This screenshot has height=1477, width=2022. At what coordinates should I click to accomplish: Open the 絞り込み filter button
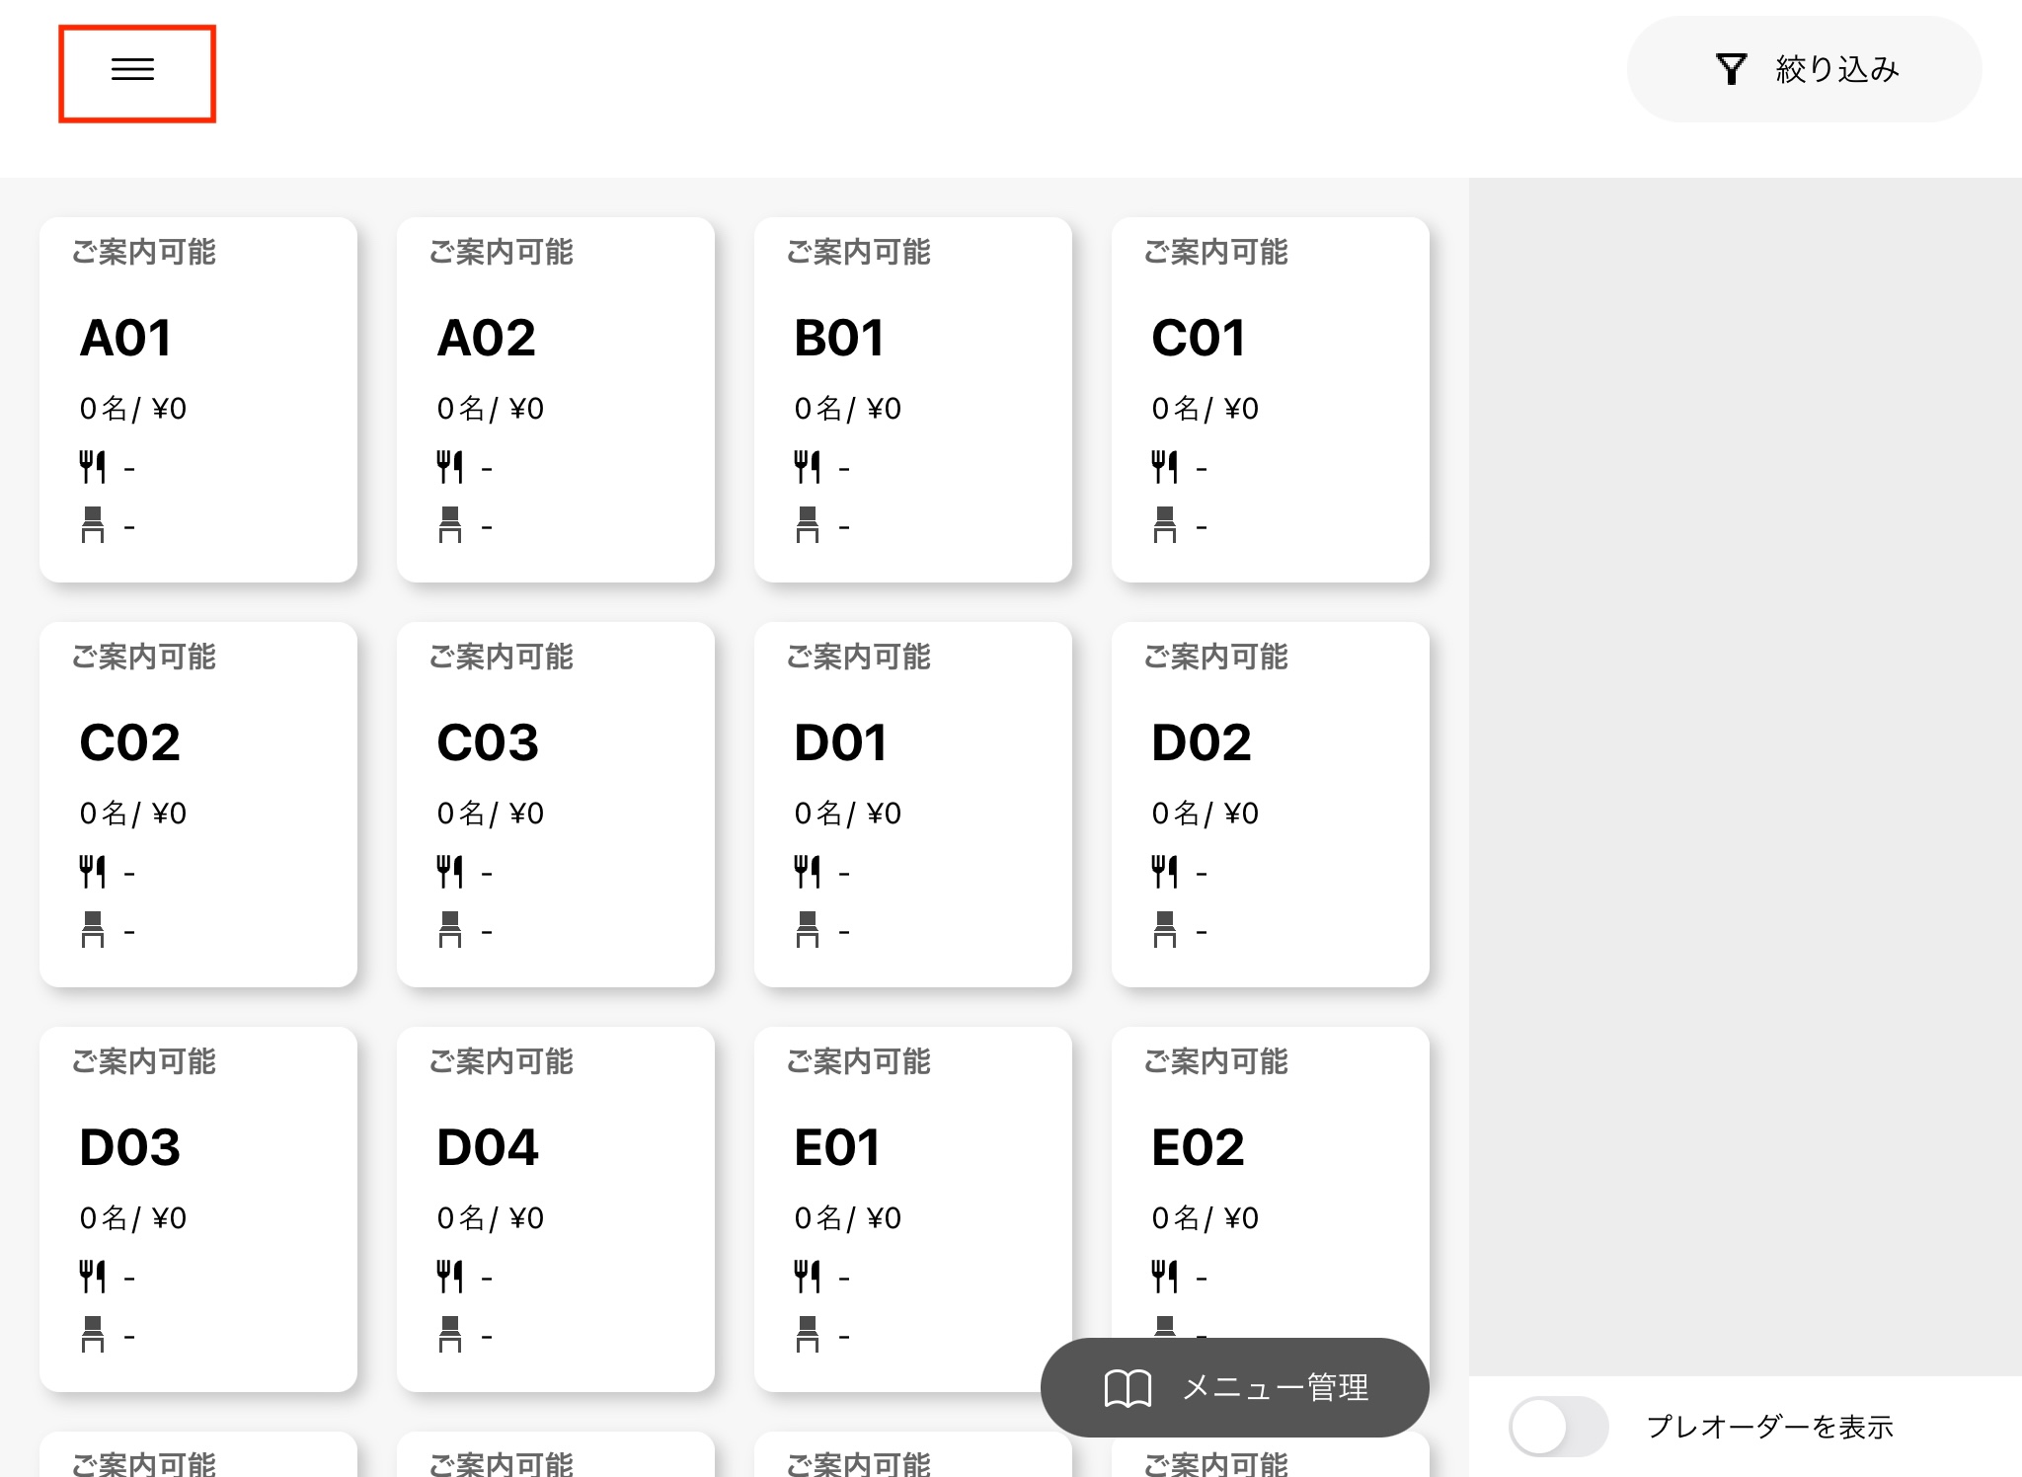tap(1803, 69)
